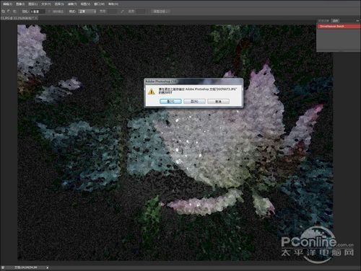The image size is (361, 271).
Task: Open the style dropdown in the options bar
Action: (87, 12)
